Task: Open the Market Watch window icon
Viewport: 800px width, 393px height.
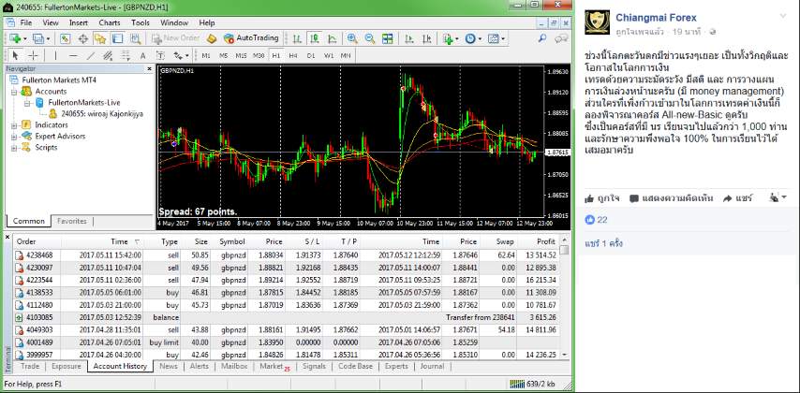Action: [66, 38]
